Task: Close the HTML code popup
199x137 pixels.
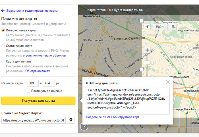Action: 168,82
